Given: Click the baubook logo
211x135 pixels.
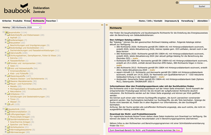Looking at the screenshot, I should coord(17,8).
